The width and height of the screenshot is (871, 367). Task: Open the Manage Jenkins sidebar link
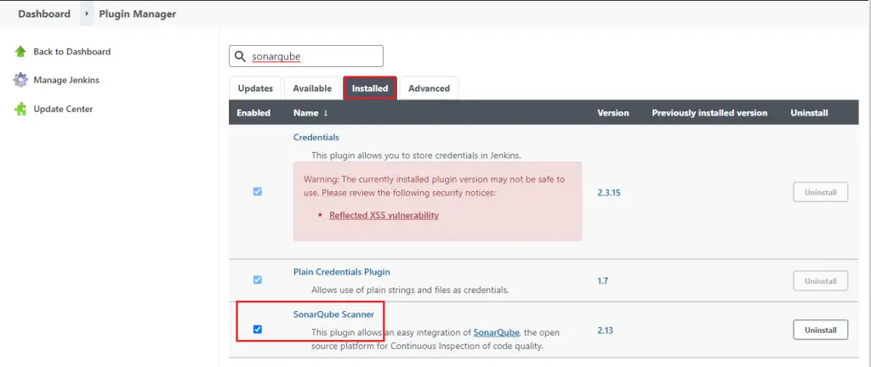click(66, 81)
